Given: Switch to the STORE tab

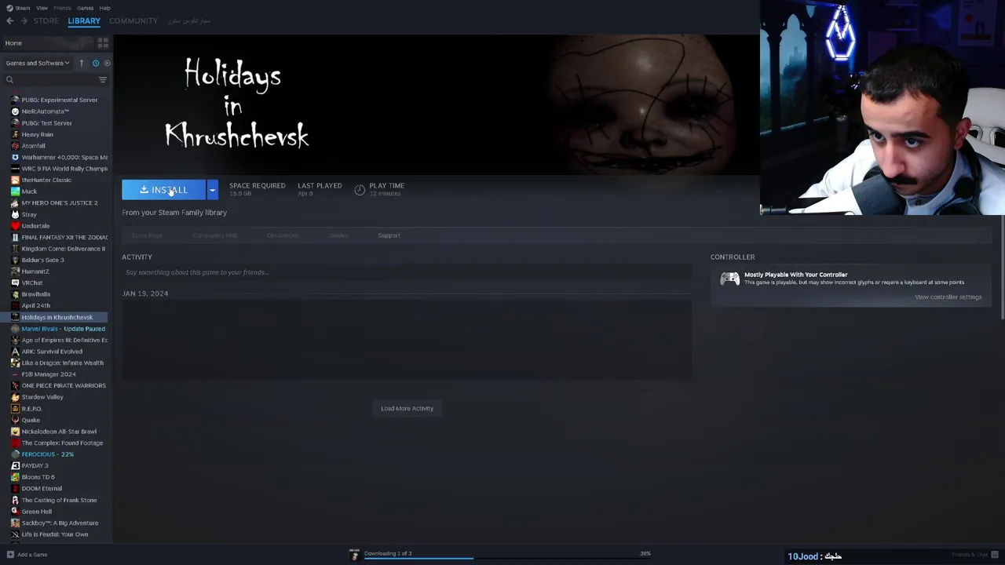Looking at the screenshot, I should pos(46,20).
